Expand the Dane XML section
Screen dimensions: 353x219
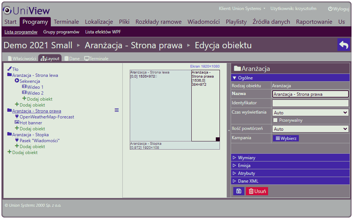coord(290,181)
